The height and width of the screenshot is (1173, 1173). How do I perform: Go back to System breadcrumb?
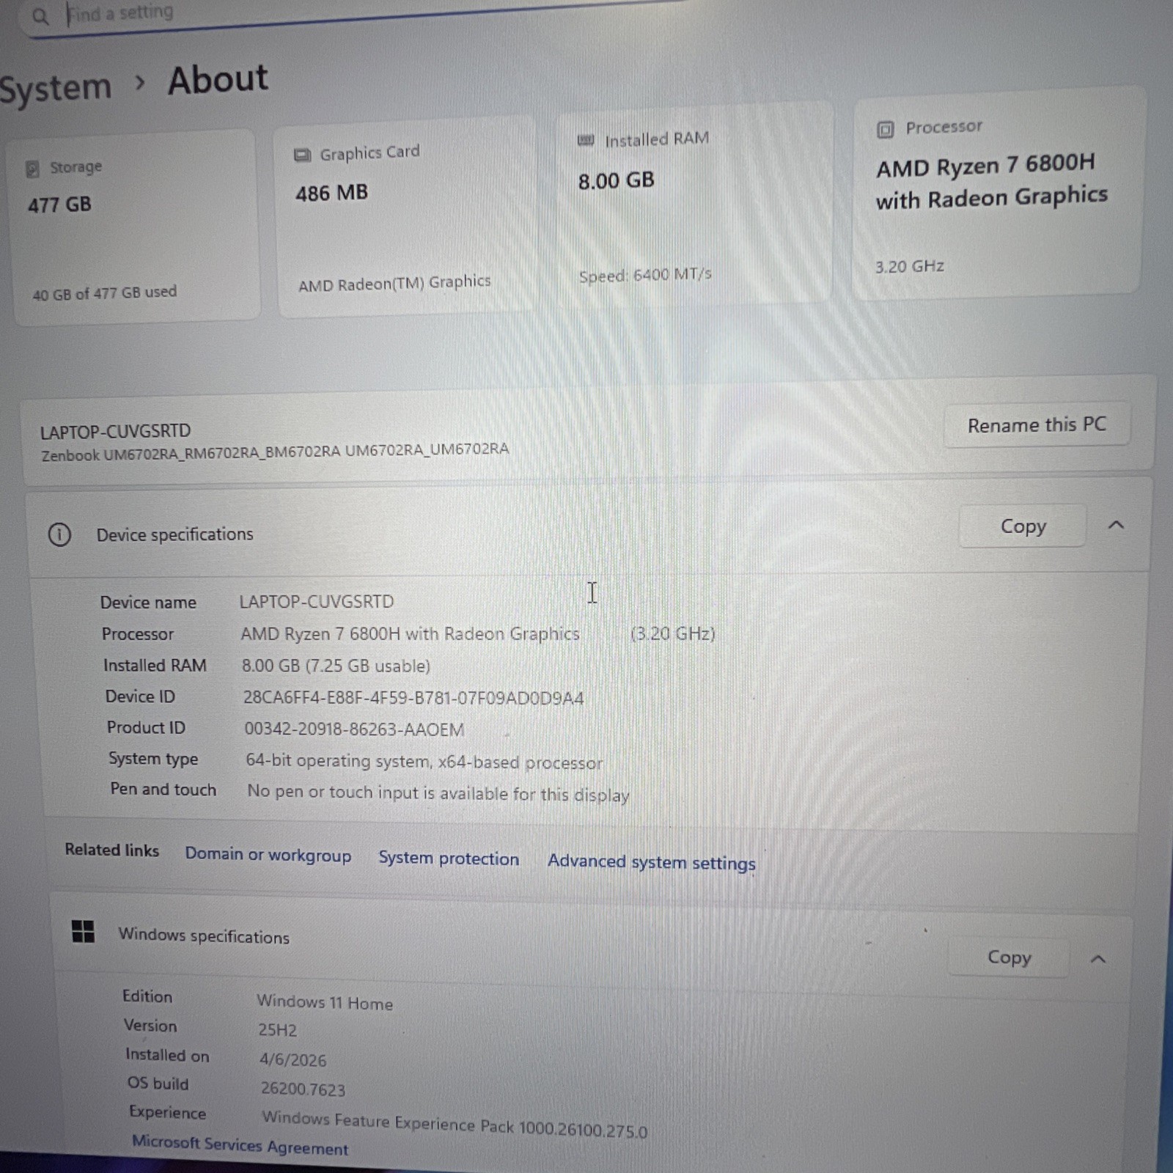coord(55,89)
